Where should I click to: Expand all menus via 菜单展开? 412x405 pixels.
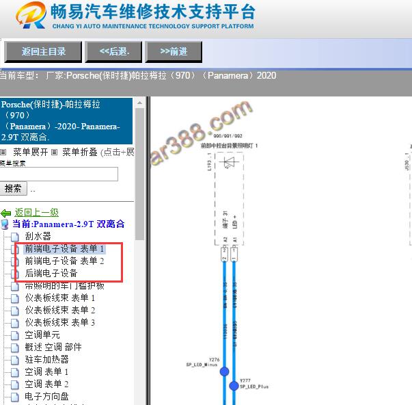pyautogui.click(x=31, y=152)
